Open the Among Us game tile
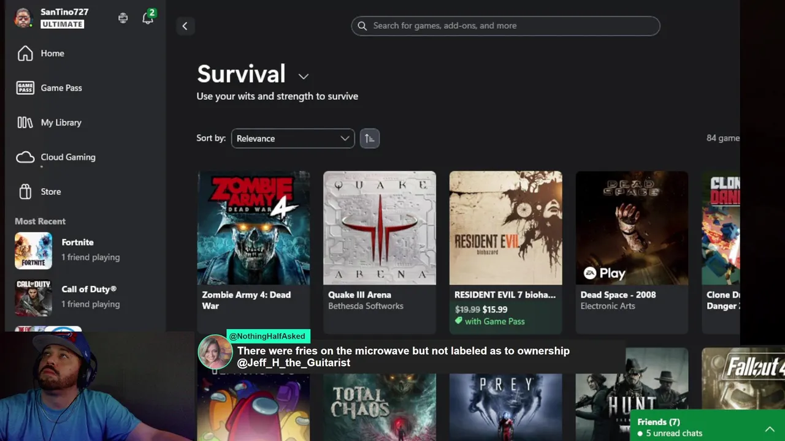 point(253,407)
